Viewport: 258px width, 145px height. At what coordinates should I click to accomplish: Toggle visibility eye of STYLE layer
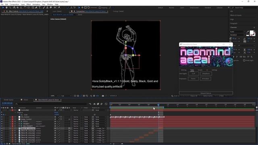2,122
